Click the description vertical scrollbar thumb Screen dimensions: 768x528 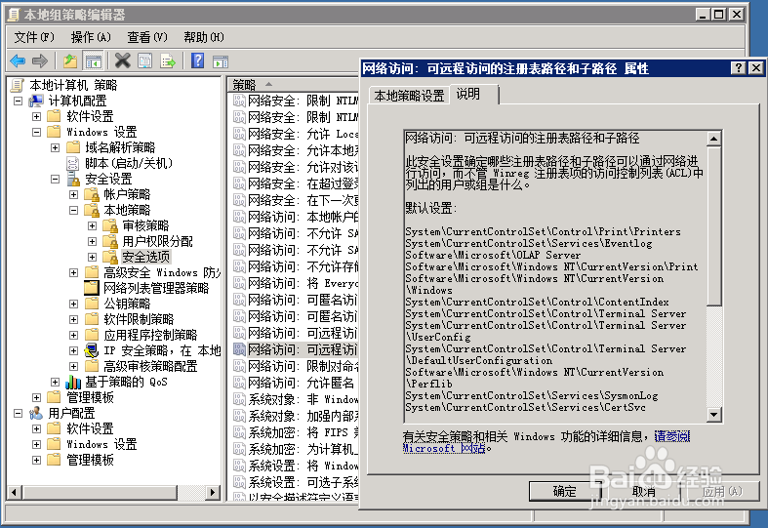coord(714,225)
